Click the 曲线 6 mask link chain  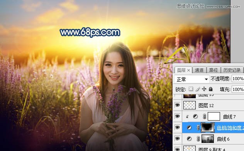[x=198, y=139]
